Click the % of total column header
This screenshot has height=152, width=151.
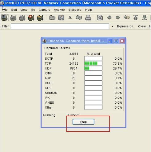coord(93,54)
